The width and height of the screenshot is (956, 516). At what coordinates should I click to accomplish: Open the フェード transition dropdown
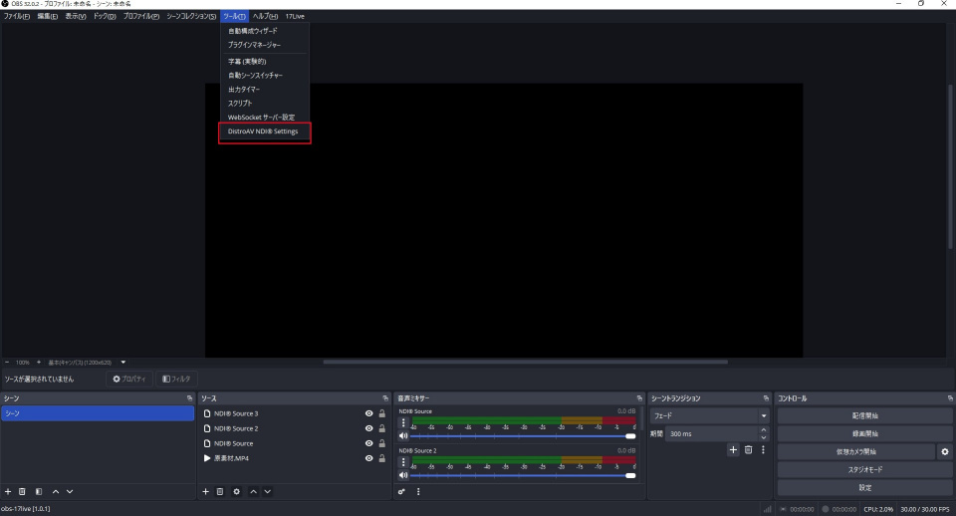click(x=709, y=414)
